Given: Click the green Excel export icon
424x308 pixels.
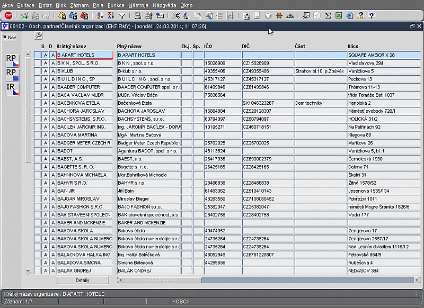Looking at the screenshot, I should coord(339,16).
